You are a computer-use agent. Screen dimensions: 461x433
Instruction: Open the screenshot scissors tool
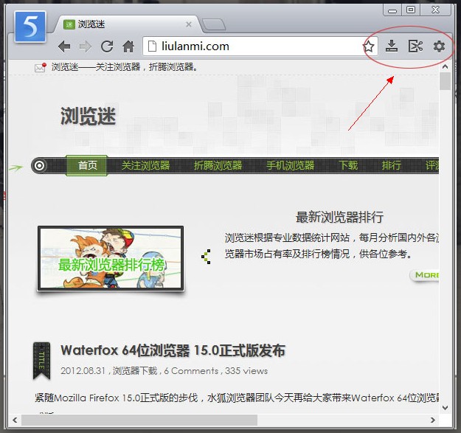[x=415, y=46]
